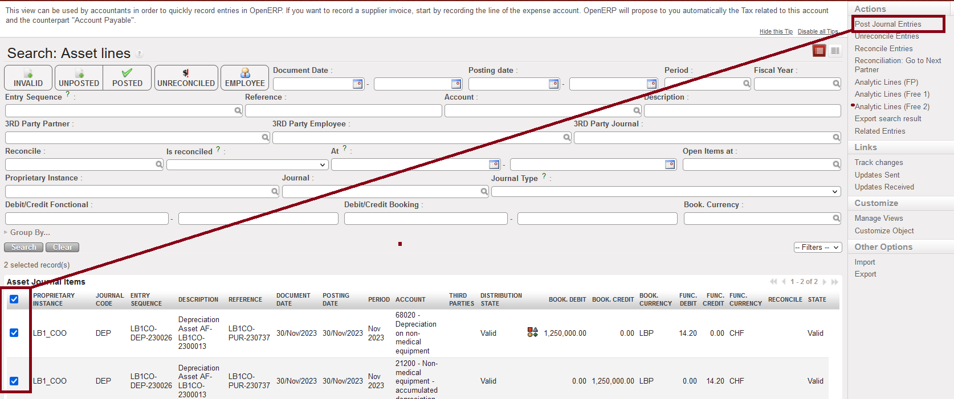Click the Reconcile field search icon
Image resolution: width=954 pixels, height=399 pixels.
(160, 164)
